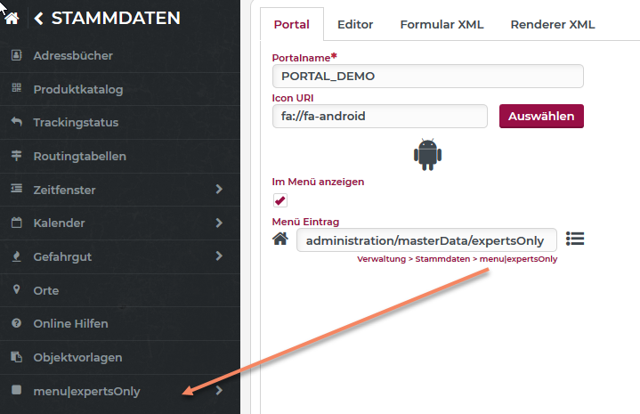
Task: Go back via Stammdaten chevron
Action: tap(39, 19)
